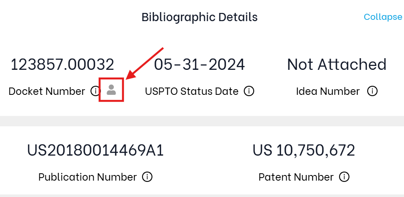View Publication Number info tooltip icon
This screenshot has width=404, height=197.
(147, 177)
